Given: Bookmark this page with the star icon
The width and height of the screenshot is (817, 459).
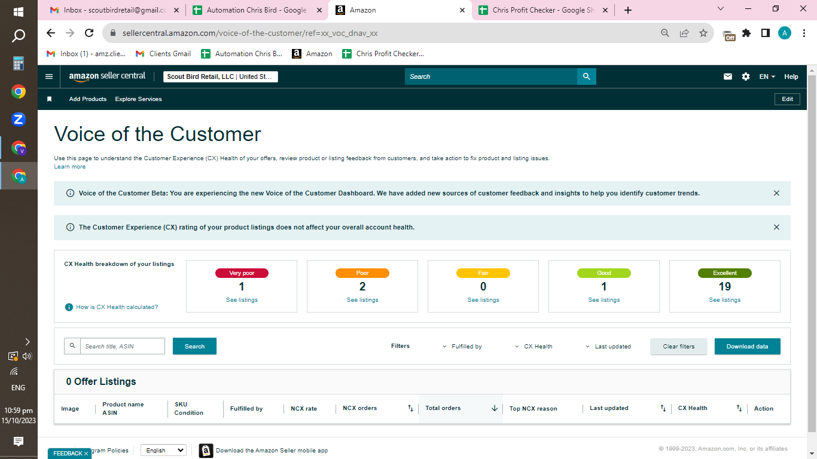Looking at the screenshot, I should point(703,33).
